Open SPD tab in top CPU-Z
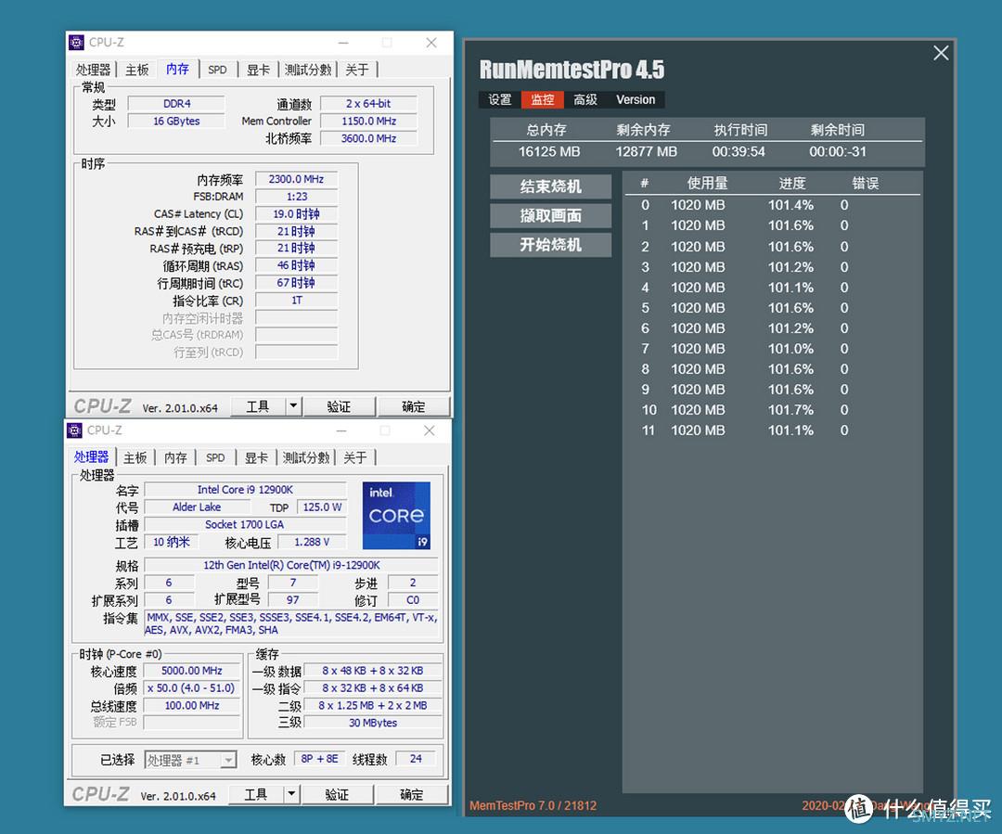The width and height of the screenshot is (1002, 834). 217,70
